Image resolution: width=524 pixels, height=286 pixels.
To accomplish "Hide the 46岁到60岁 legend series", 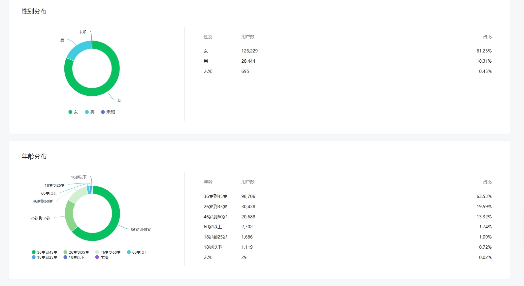I will [108, 252].
